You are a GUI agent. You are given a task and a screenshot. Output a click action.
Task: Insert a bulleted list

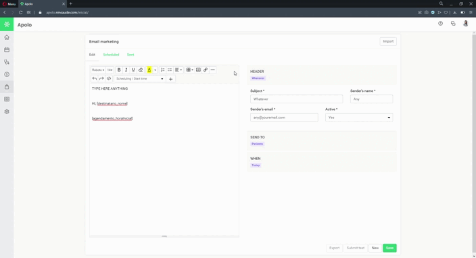pos(170,70)
